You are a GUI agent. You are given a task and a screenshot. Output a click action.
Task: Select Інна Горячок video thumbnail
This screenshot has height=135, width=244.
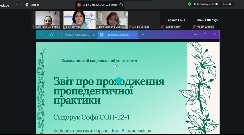[x=80, y=20]
